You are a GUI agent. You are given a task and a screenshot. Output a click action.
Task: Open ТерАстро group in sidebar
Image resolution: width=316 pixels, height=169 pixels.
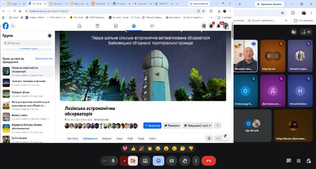click(28, 83)
